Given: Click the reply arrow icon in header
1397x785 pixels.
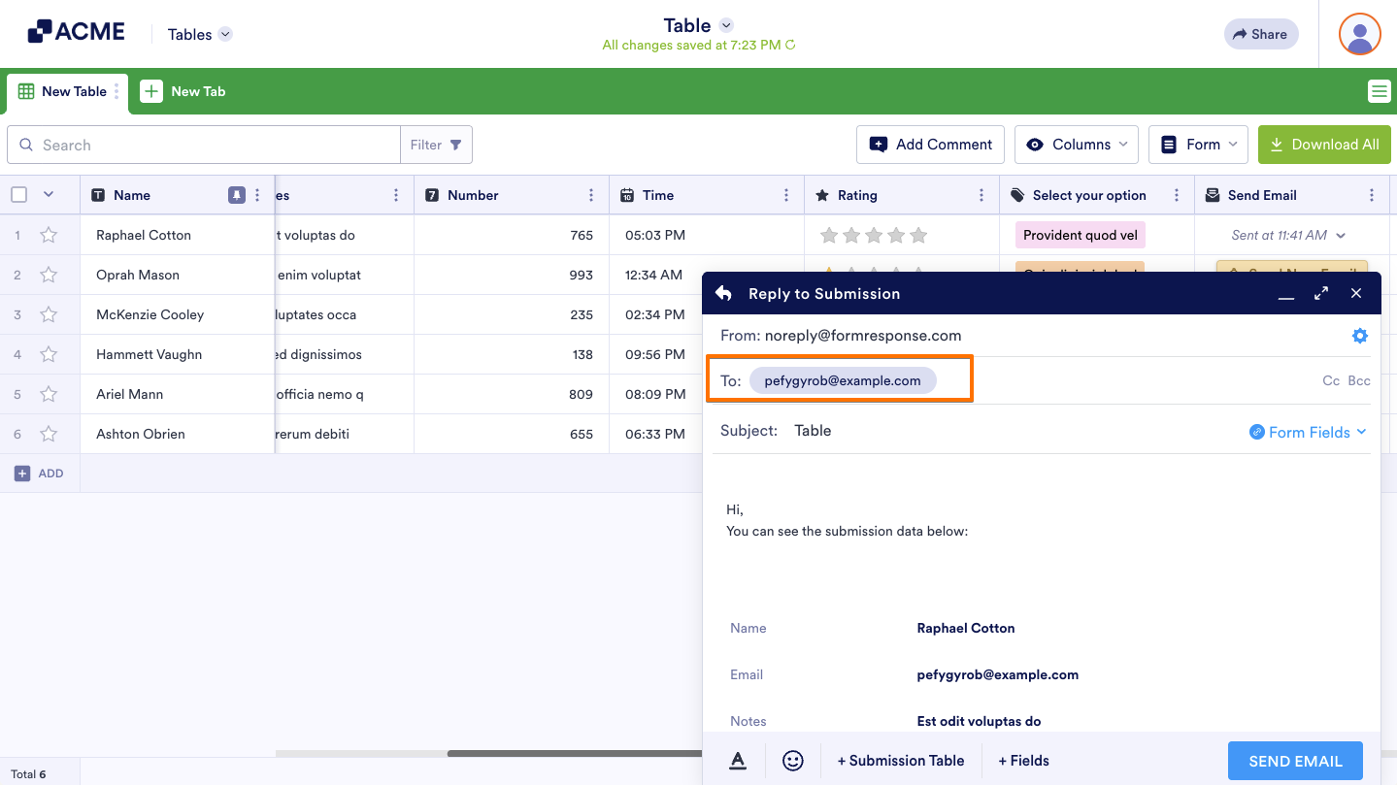Looking at the screenshot, I should pyautogui.click(x=723, y=293).
